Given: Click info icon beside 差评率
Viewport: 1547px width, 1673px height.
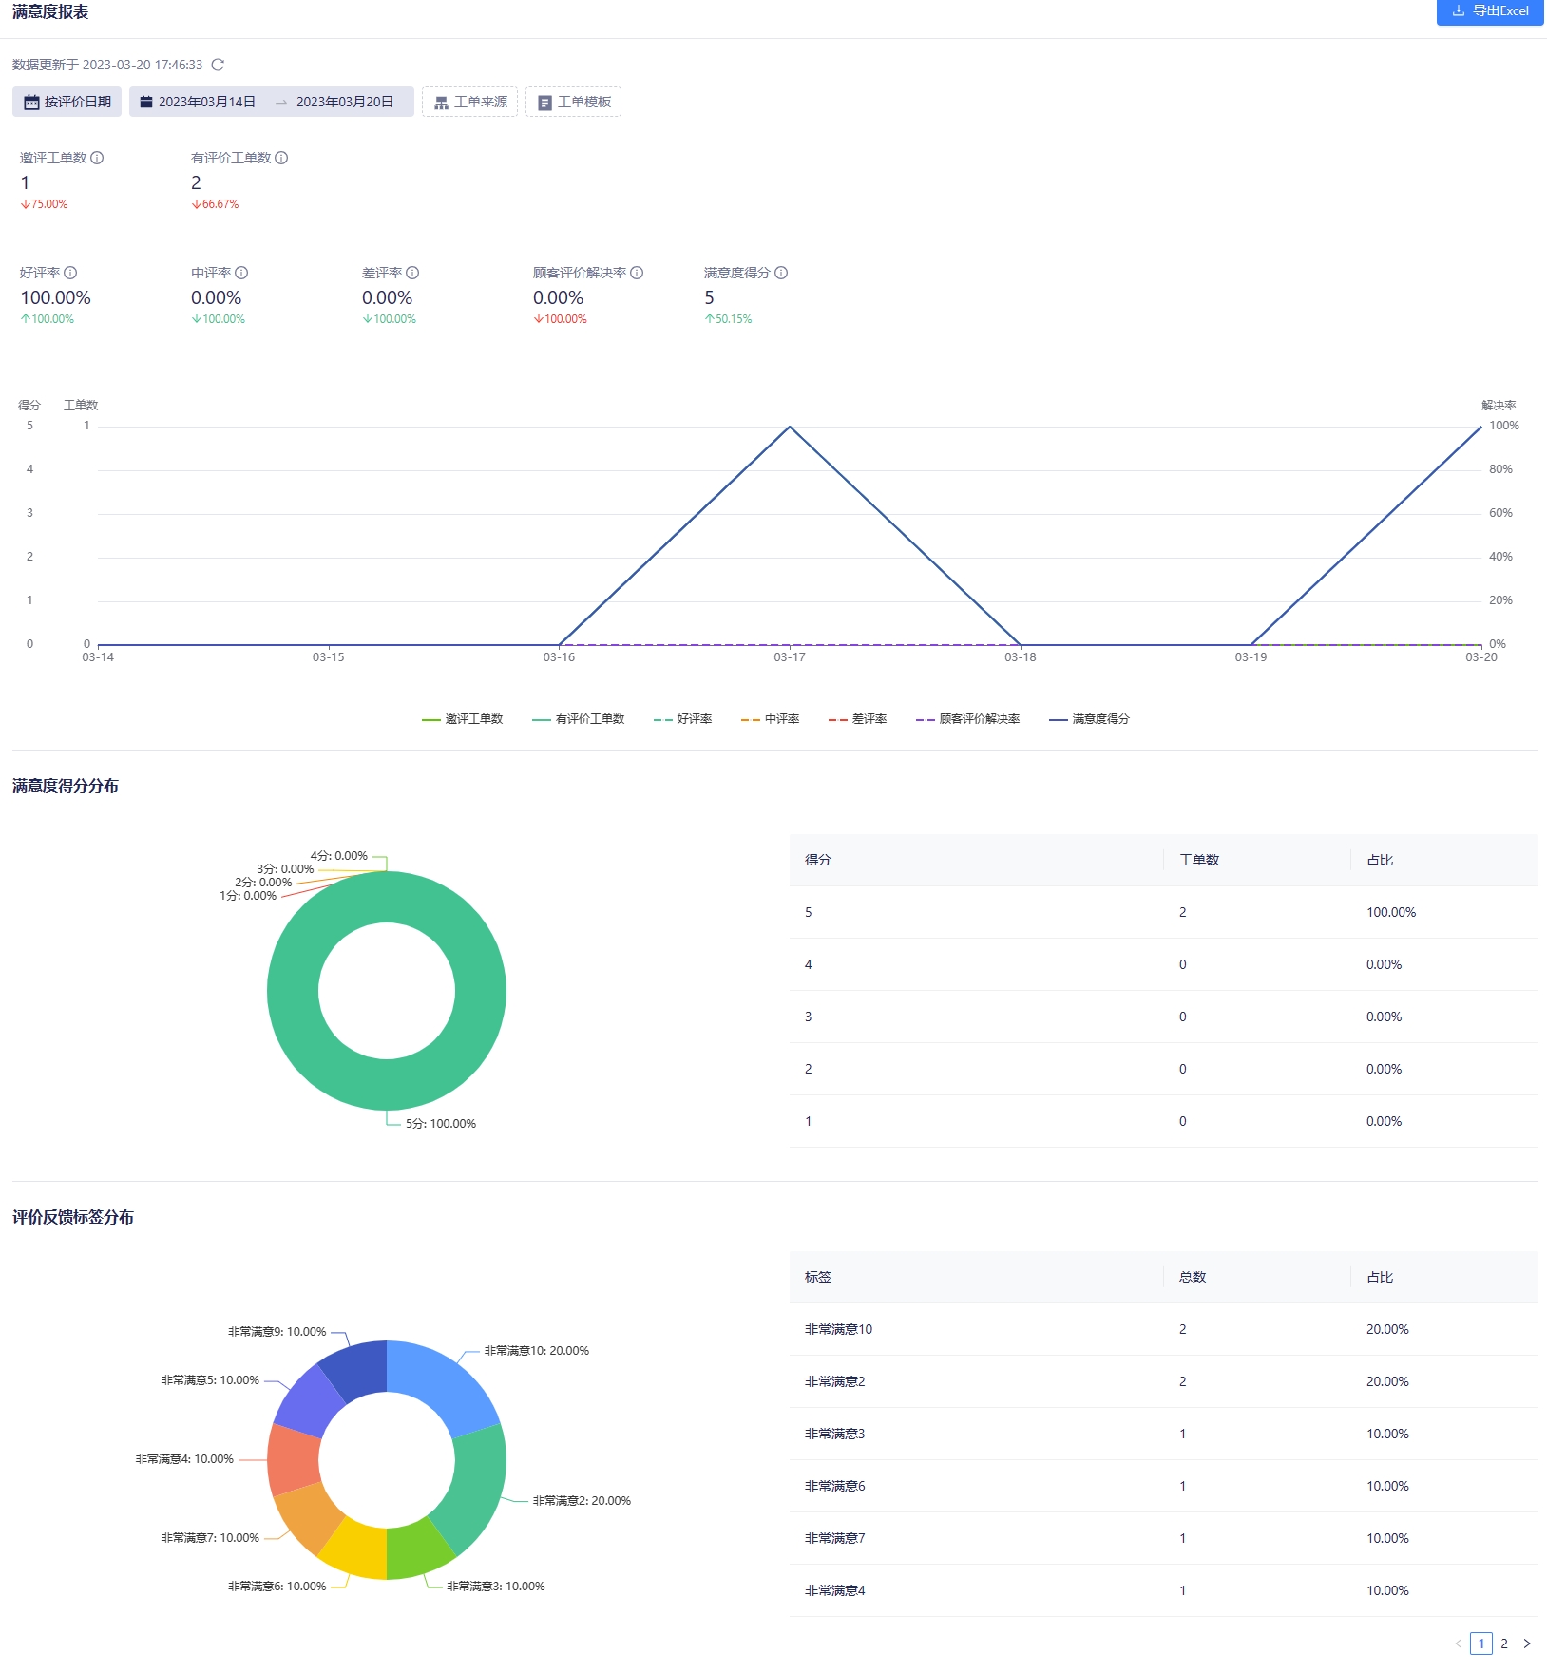Looking at the screenshot, I should pos(412,273).
